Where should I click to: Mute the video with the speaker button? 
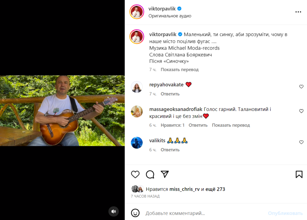point(114,211)
